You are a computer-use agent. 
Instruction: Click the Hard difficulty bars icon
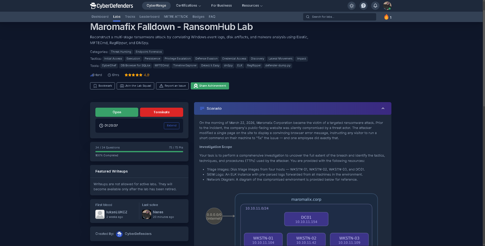click(92, 75)
